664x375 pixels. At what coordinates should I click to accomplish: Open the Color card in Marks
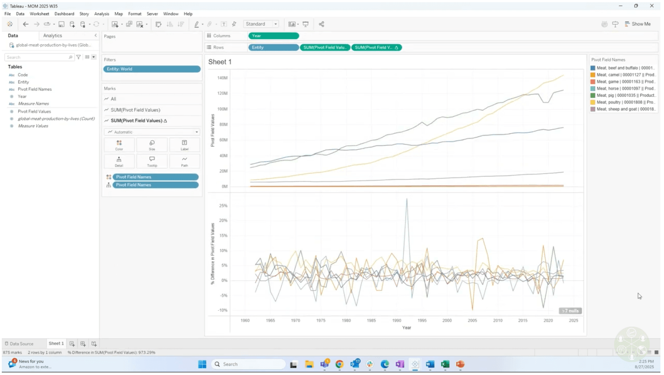point(119,145)
